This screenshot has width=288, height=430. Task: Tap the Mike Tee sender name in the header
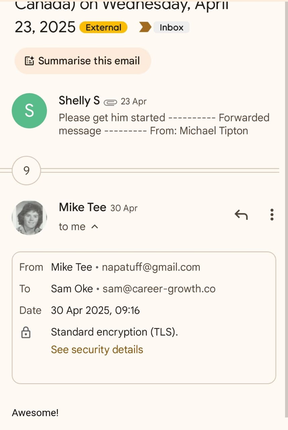coord(82,207)
